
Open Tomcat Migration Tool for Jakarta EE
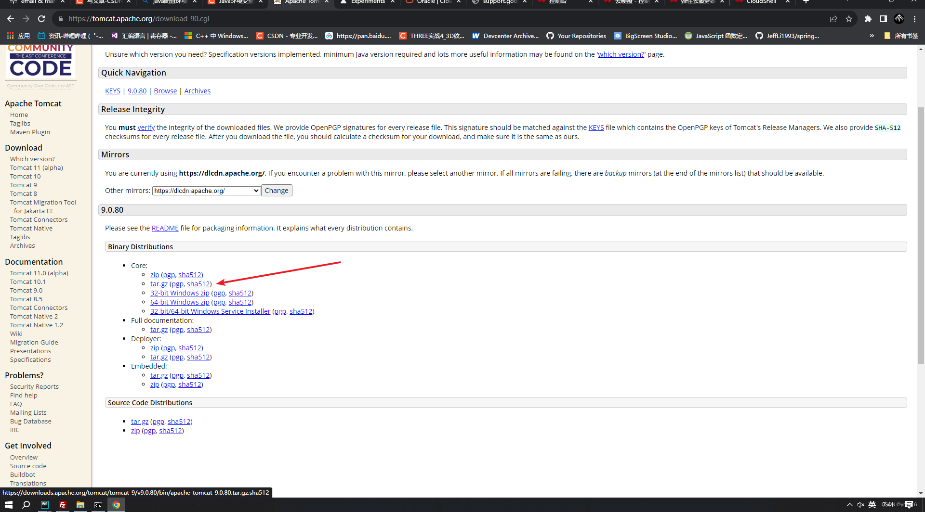tap(43, 206)
